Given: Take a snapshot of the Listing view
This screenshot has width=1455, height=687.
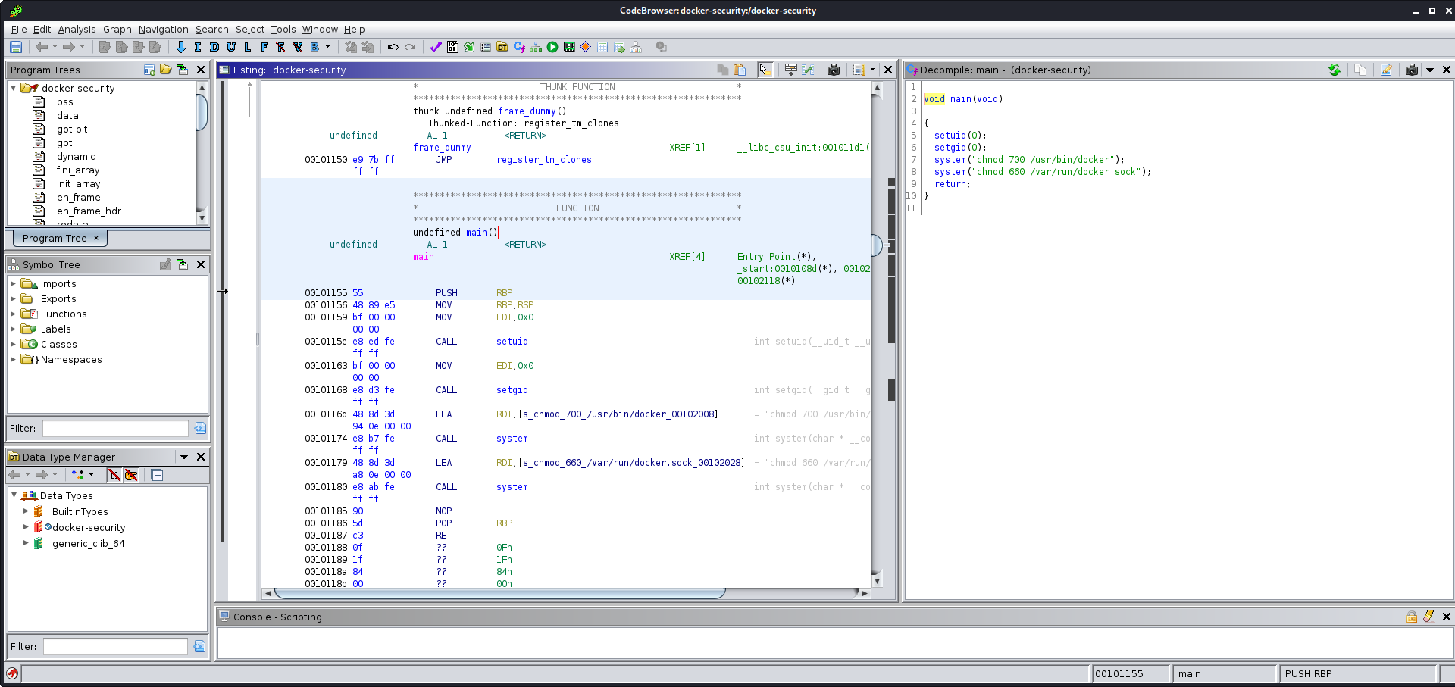Looking at the screenshot, I should [x=834, y=70].
